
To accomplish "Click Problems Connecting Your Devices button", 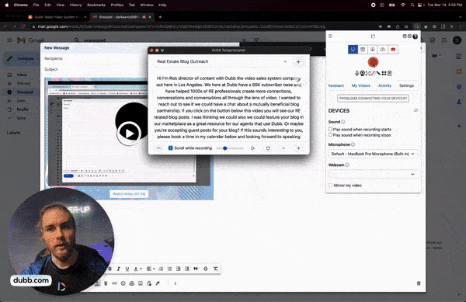I will pos(373,99).
